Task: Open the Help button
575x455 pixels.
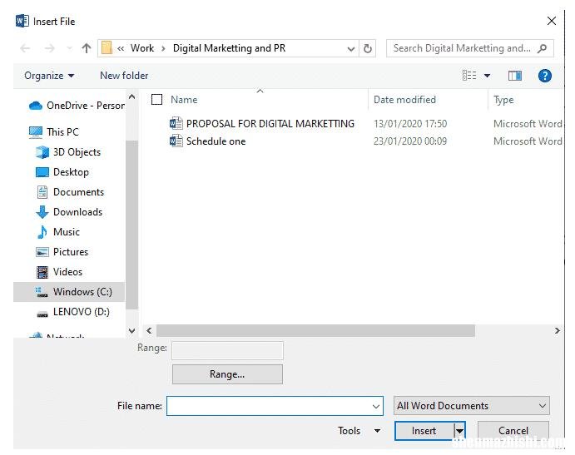Action: (x=544, y=76)
